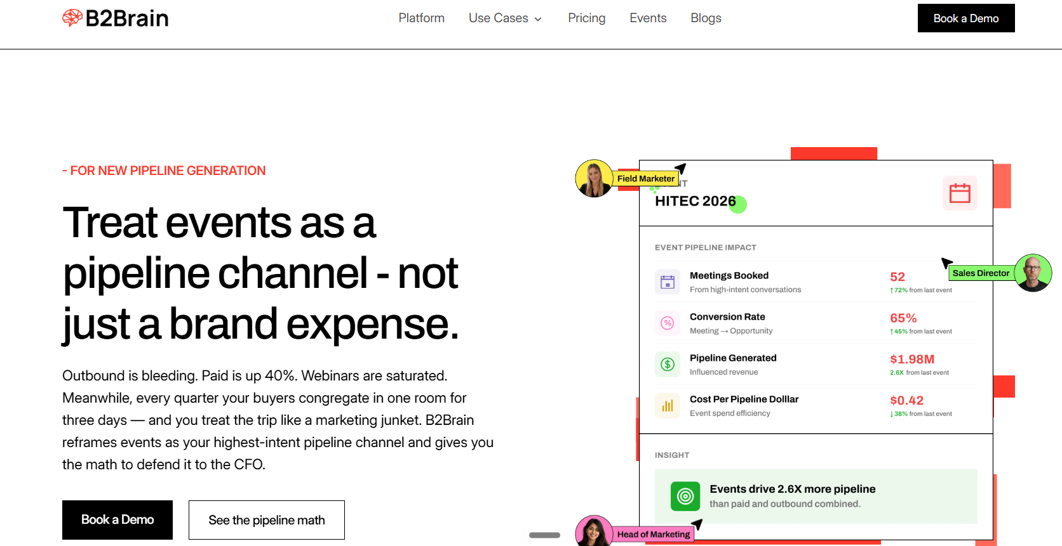Click Events drive 2.6X more pipeline text
The width and height of the screenshot is (1062, 546).
(793, 489)
